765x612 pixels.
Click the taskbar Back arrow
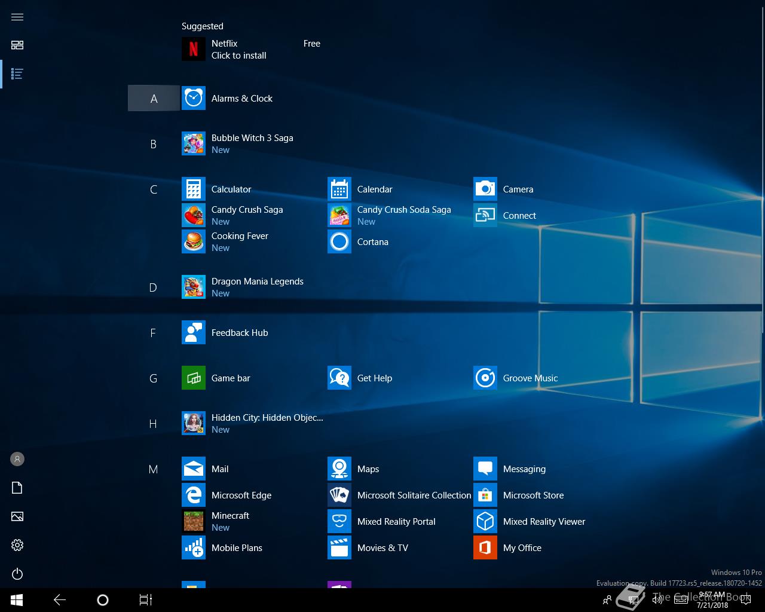pyautogui.click(x=60, y=600)
